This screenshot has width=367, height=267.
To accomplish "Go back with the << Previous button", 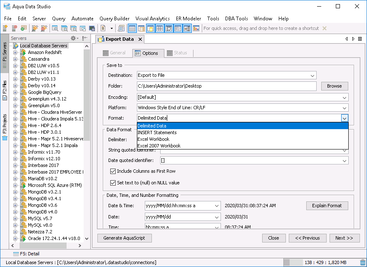I will (x=307, y=238).
